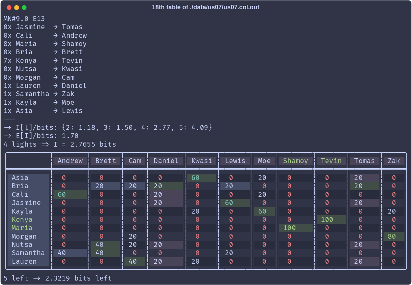Click the 60 cell in the Asia row

(x=202, y=178)
